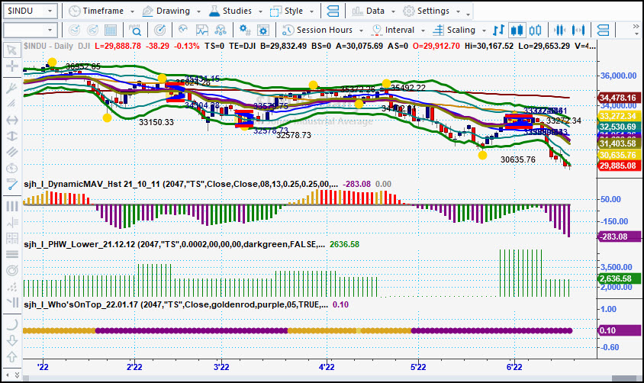Expand the Timeframe dropdown arrow
Image resolution: width=644 pixels, height=383 pixels.
(x=132, y=11)
